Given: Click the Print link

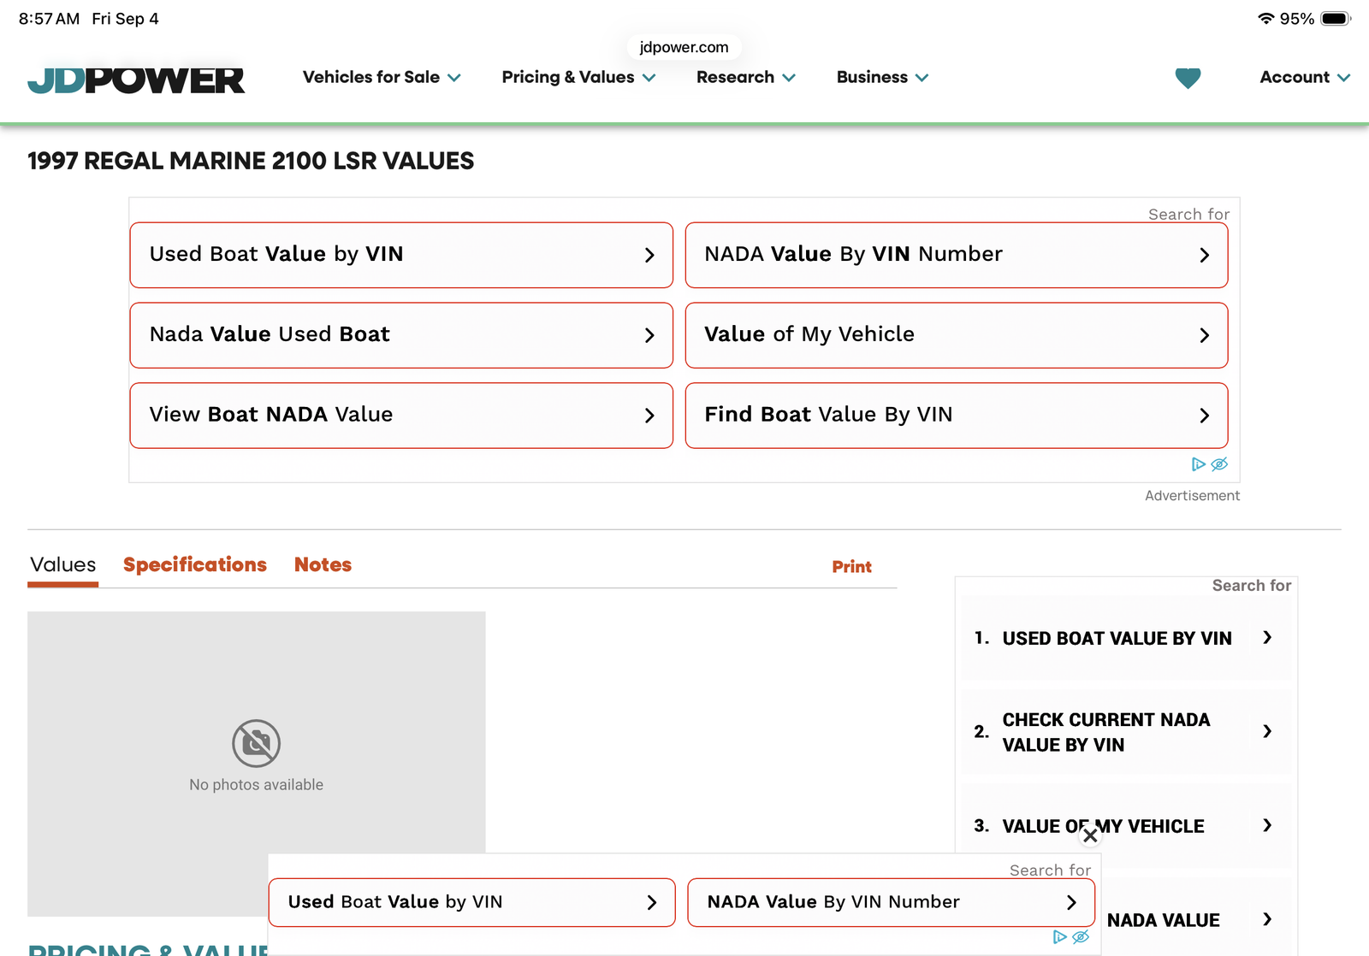Looking at the screenshot, I should click(851, 567).
